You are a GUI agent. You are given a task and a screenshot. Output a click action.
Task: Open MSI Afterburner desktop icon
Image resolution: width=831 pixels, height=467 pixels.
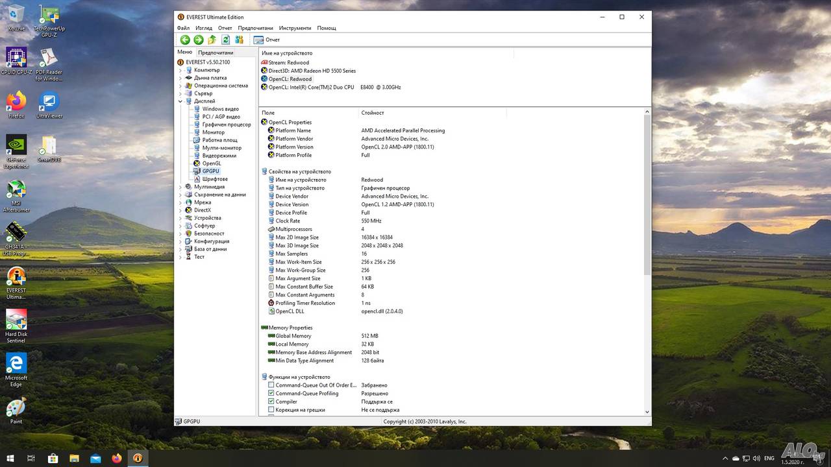coord(16,196)
